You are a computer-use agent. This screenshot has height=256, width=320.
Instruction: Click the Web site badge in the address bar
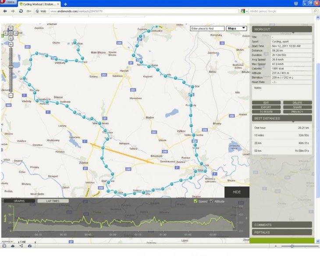[x=41, y=11]
